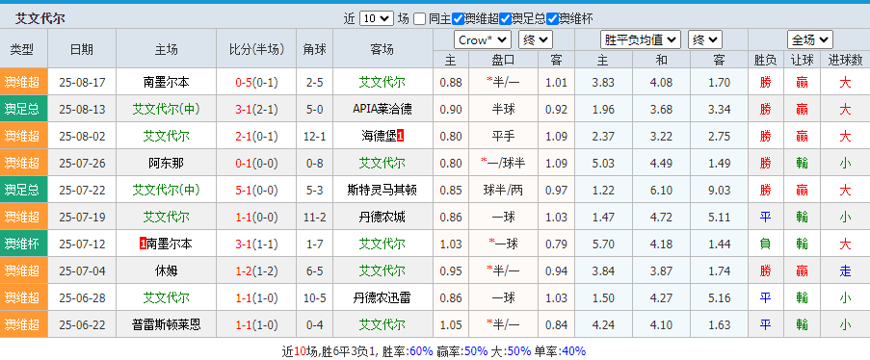The image size is (870, 360).
Task: Click the 25-06-28 date cell
Action: (x=82, y=297)
